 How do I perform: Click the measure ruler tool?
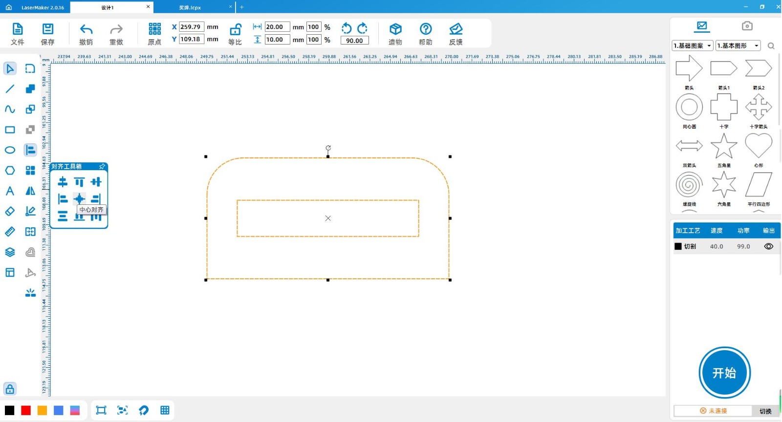tap(10, 231)
